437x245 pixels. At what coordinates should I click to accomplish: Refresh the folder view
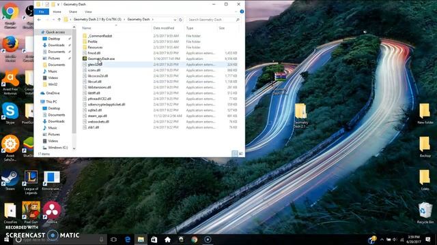(x=180, y=20)
